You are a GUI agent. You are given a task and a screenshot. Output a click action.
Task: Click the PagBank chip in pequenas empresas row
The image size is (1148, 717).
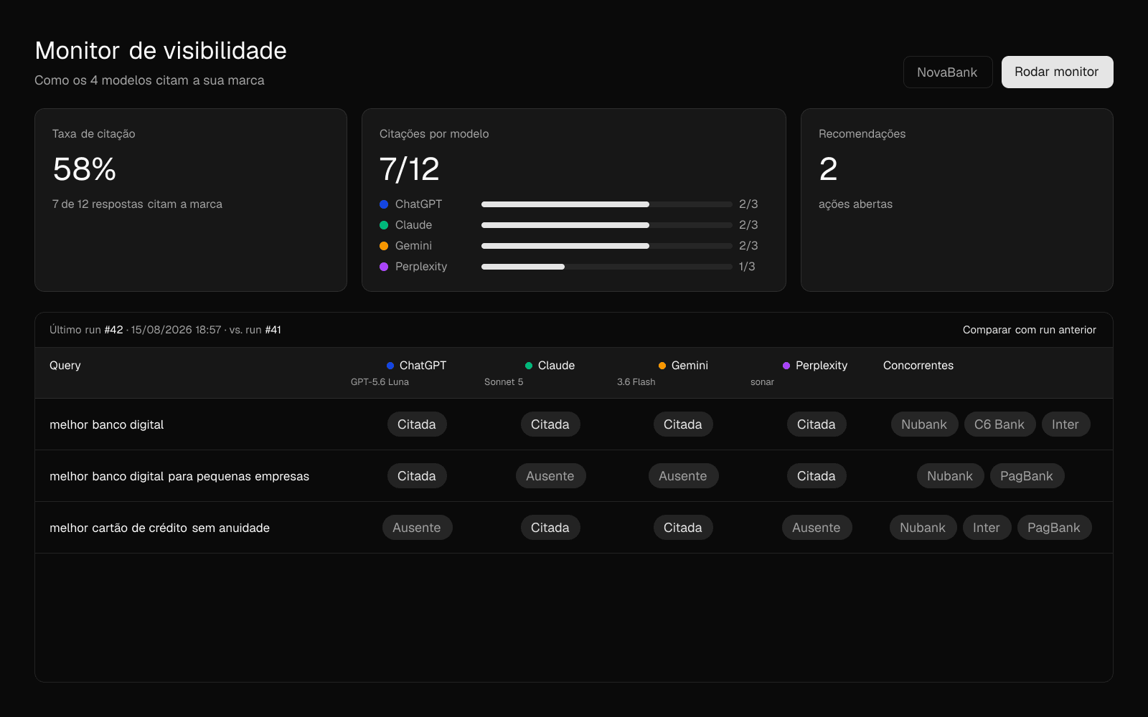pos(1027,476)
